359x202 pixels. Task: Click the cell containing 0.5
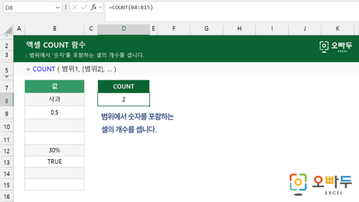pyautogui.click(x=55, y=112)
